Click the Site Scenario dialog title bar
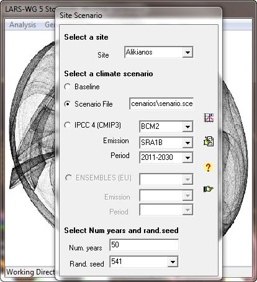This screenshot has height=282, width=257. (x=138, y=15)
